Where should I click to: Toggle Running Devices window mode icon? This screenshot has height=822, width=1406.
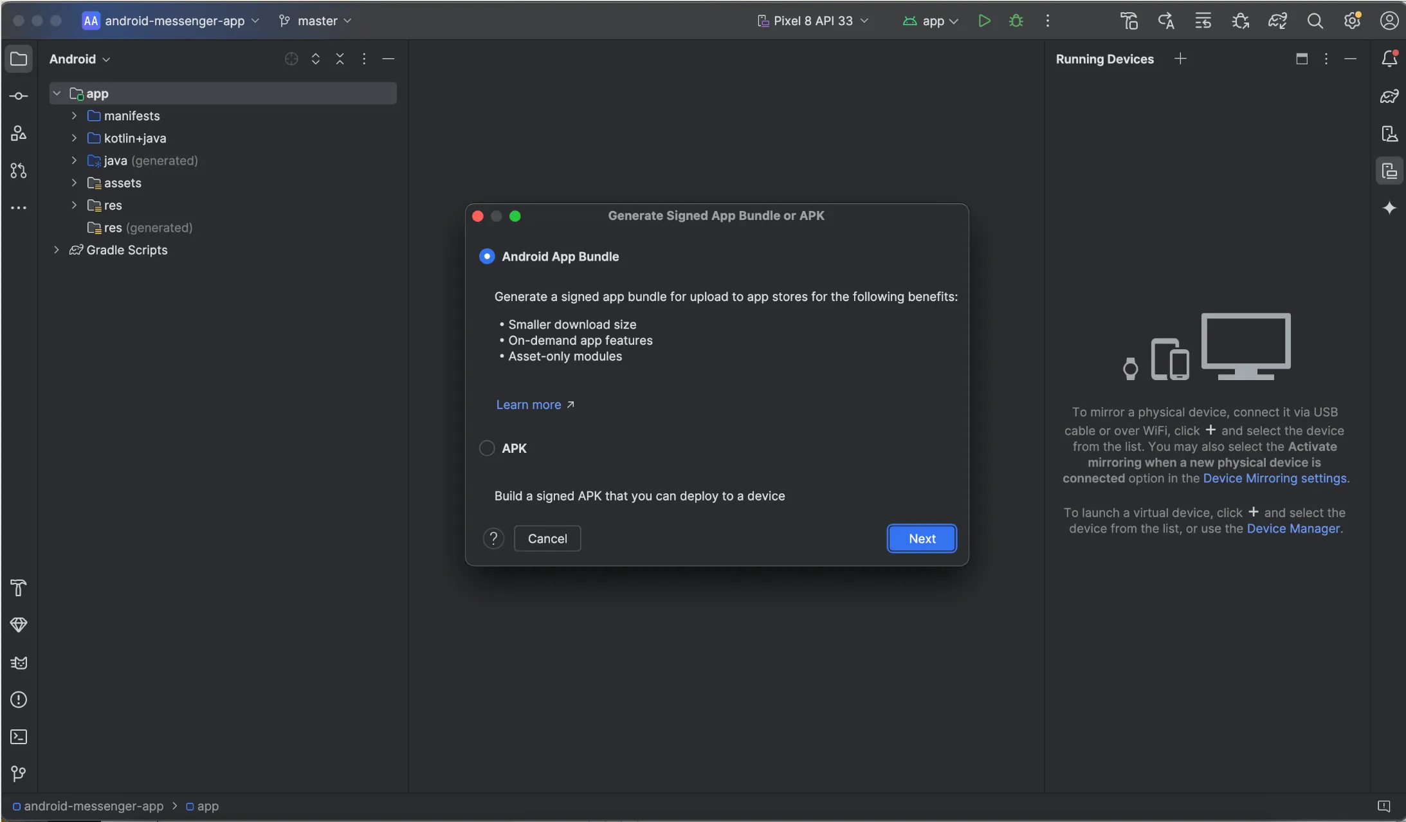(1302, 59)
